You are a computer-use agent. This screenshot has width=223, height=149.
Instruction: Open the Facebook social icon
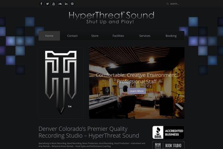[x=41, y=4]
